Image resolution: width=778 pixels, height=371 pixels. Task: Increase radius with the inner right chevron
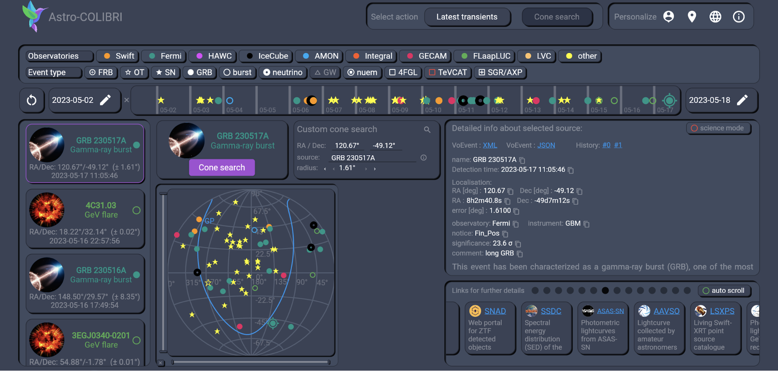[x=366, y=169]
